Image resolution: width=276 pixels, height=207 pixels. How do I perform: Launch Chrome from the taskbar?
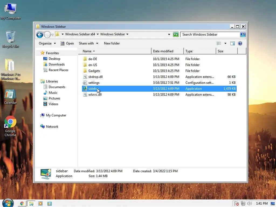tap(22, 204)
